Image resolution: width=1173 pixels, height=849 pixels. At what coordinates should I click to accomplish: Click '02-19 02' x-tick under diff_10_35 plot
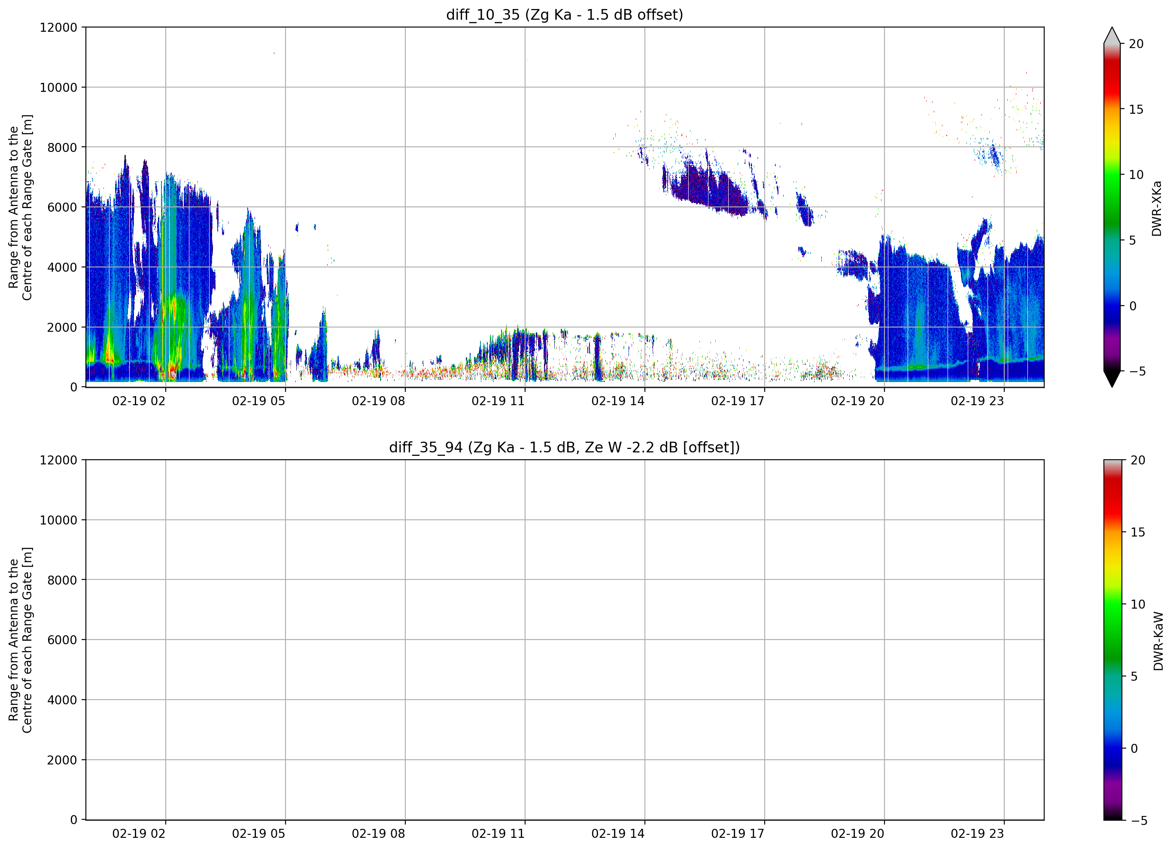pyautogui.click(x=139, y=401)
